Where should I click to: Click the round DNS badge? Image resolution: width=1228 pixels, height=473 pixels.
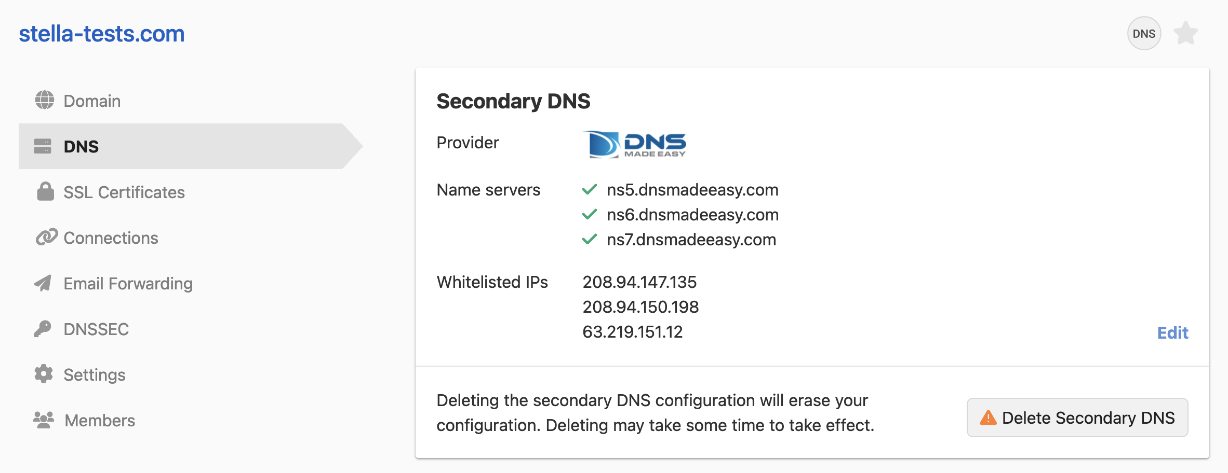[x=1144, y=33]
